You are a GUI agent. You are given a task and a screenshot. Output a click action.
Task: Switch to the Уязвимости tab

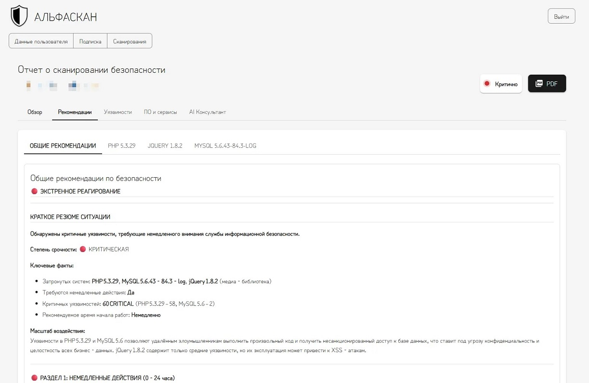(118, 112)
